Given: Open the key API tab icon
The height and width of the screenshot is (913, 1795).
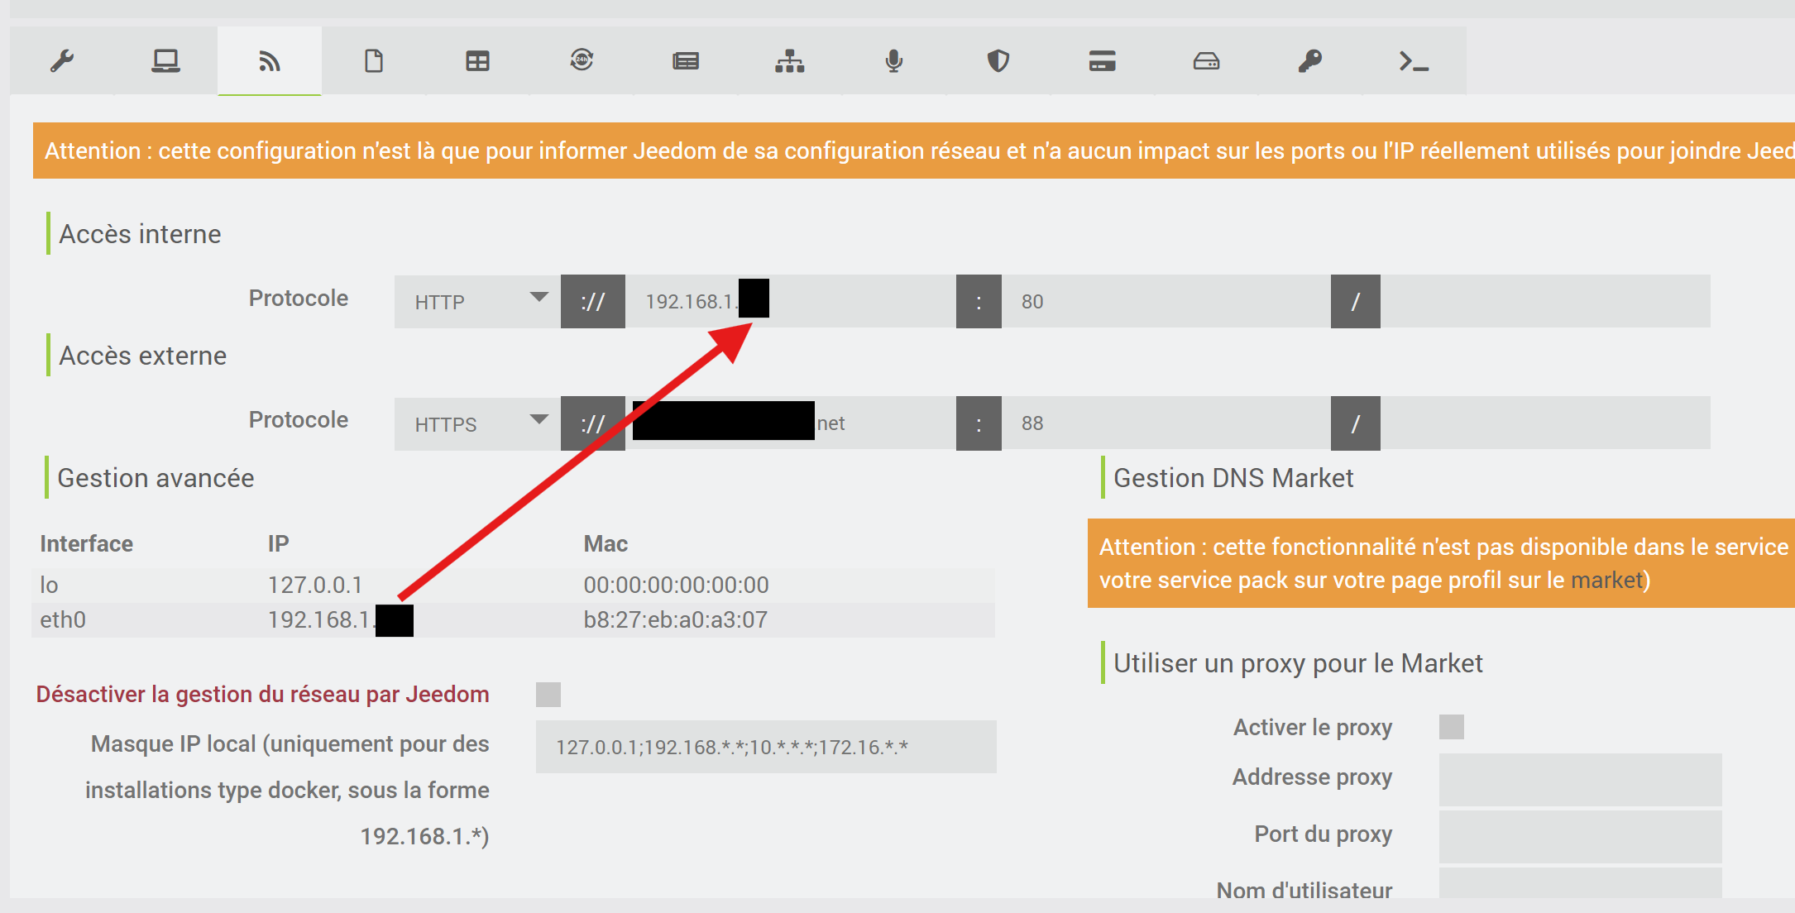Looking at the screenshot, I should click(1309, 61).
